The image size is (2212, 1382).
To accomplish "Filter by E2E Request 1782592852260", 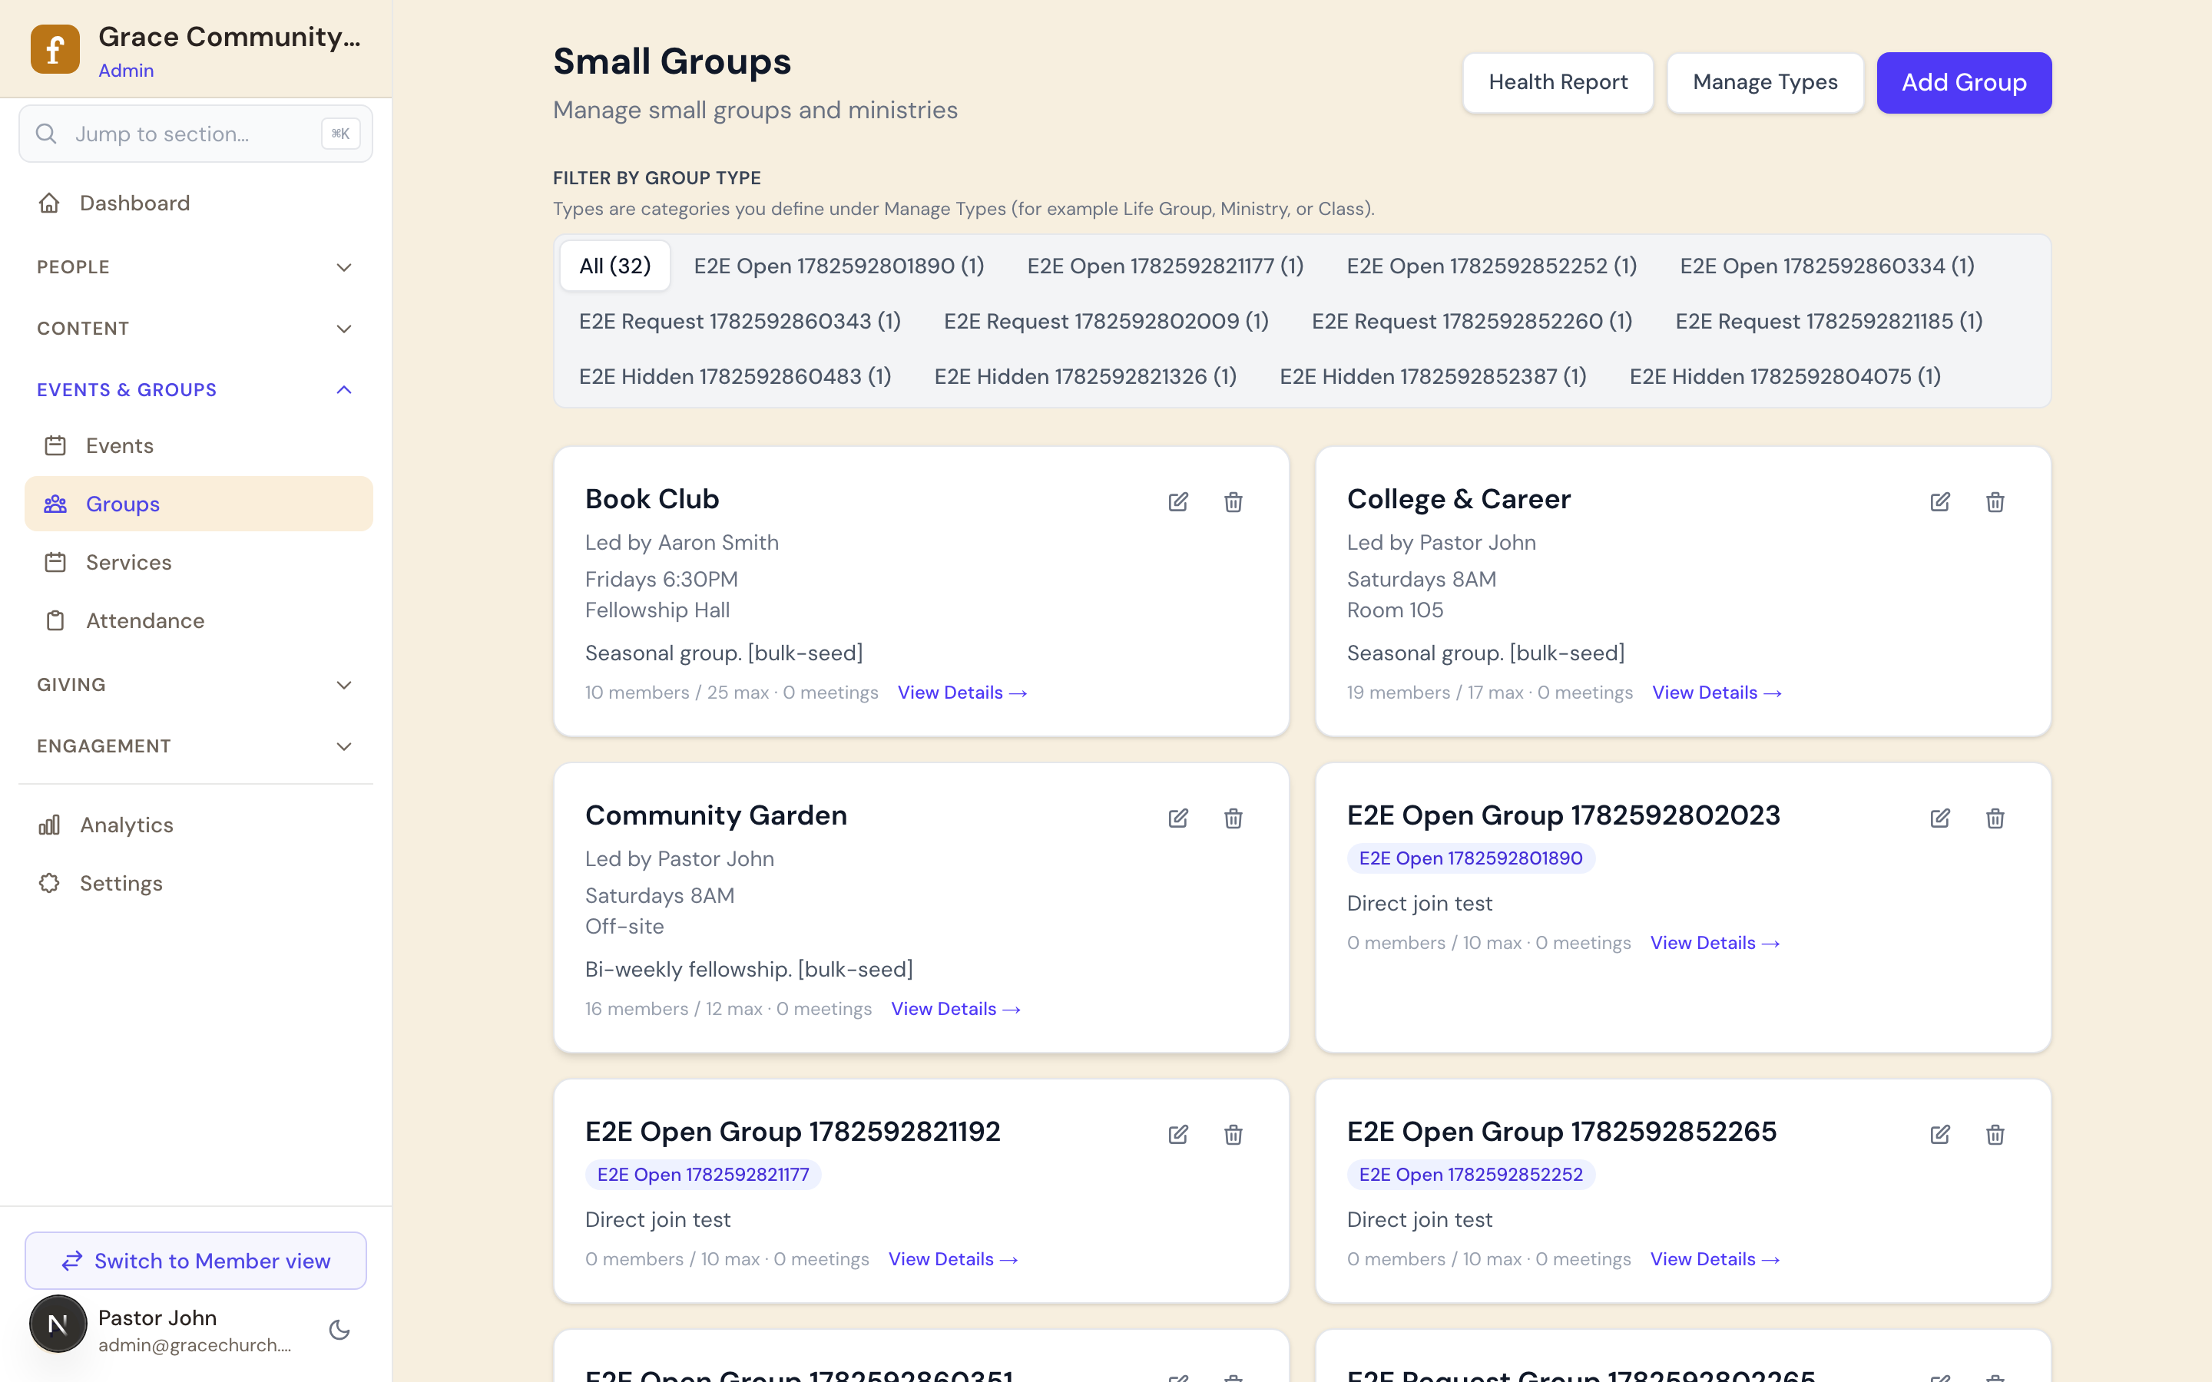I will tap(1472, 322).
